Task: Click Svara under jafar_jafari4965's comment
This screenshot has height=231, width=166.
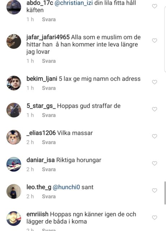Action: [49, 61]
